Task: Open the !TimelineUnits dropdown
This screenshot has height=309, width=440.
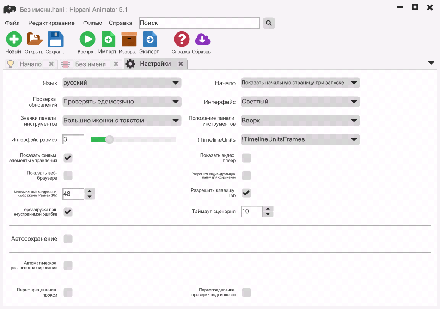Action: coord(300,139)
